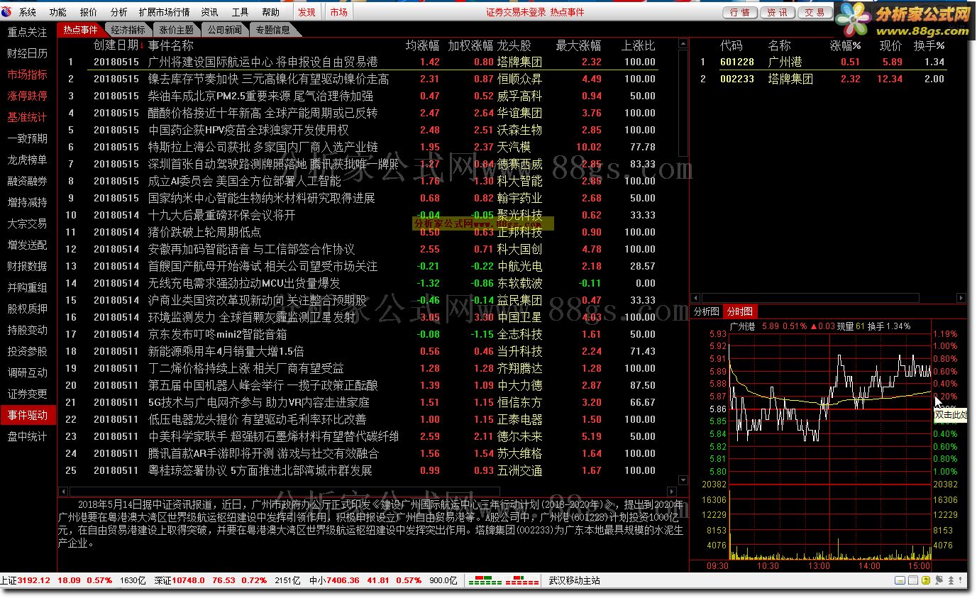The width and height of the screenshot is (977, 598).
Task: Click the 武汉移动主站 server label
Action: (x=575, y=581)
